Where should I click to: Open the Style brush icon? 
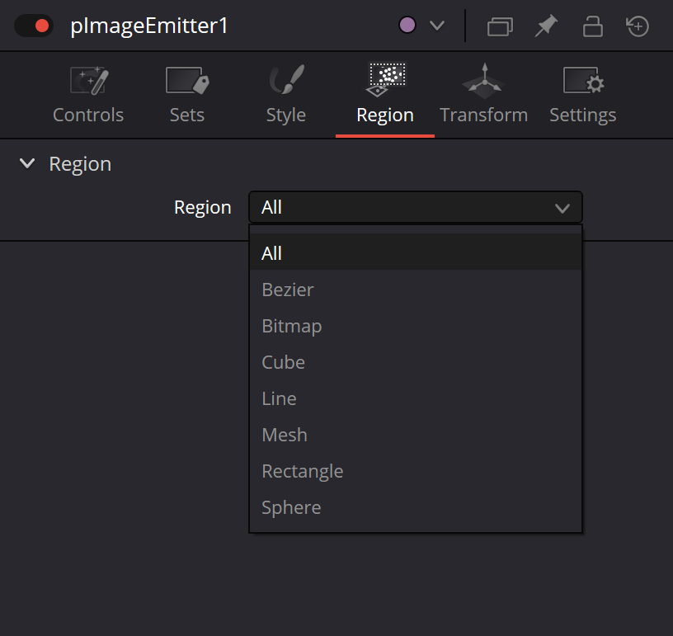tap(287, 79)
